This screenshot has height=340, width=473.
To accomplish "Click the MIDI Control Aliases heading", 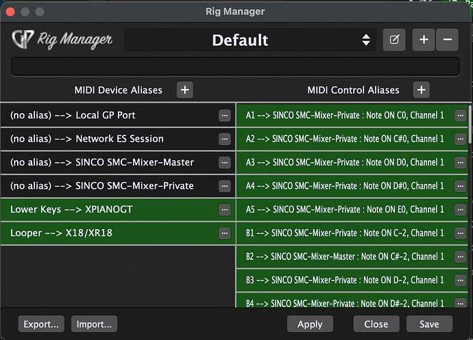I will pyautogui.click(x=353, y=90).
